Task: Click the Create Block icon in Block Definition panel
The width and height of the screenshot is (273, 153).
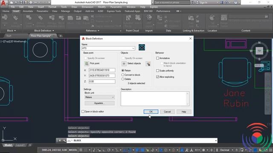Action: [29, 18]
